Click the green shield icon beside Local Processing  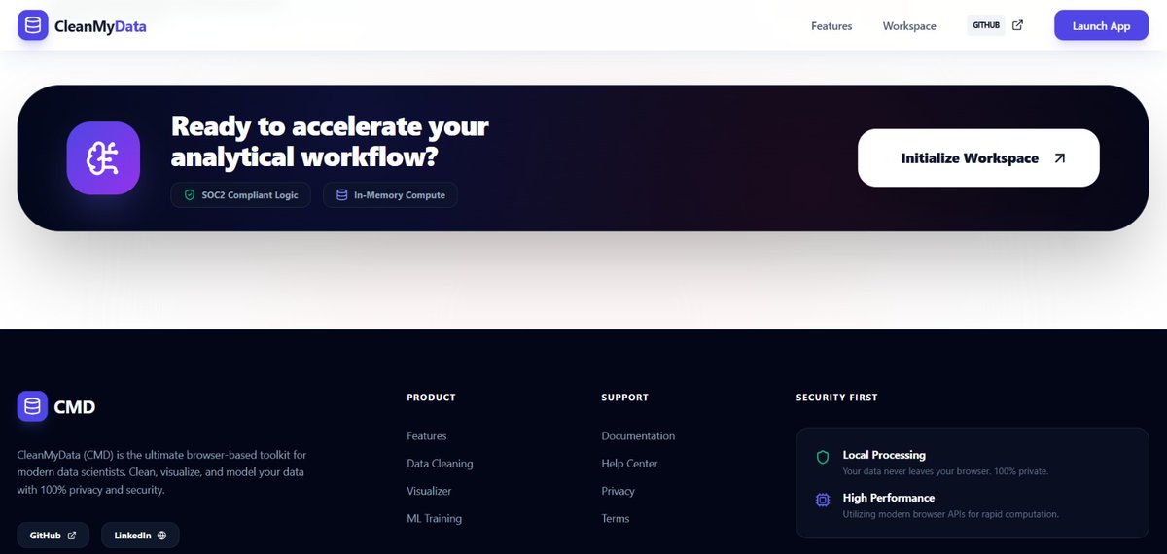[823, 457]
